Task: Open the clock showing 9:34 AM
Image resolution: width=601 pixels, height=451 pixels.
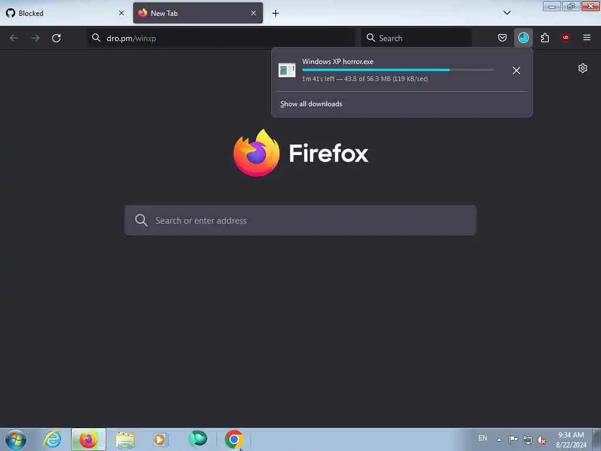Action: click(570, 440)
